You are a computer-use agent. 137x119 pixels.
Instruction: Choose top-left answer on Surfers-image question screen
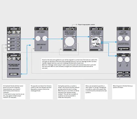[92, 37]
